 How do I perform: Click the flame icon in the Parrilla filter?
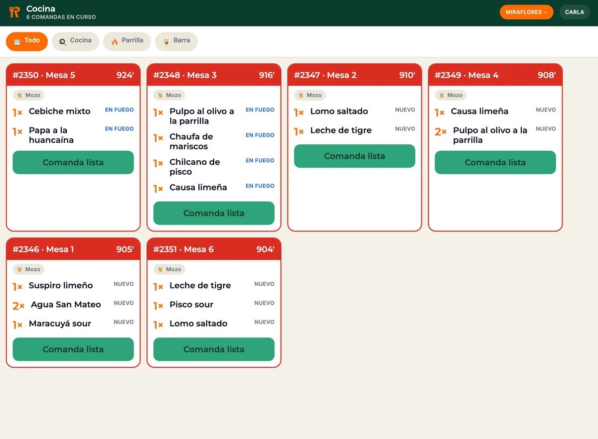click(x=114, y=42)
